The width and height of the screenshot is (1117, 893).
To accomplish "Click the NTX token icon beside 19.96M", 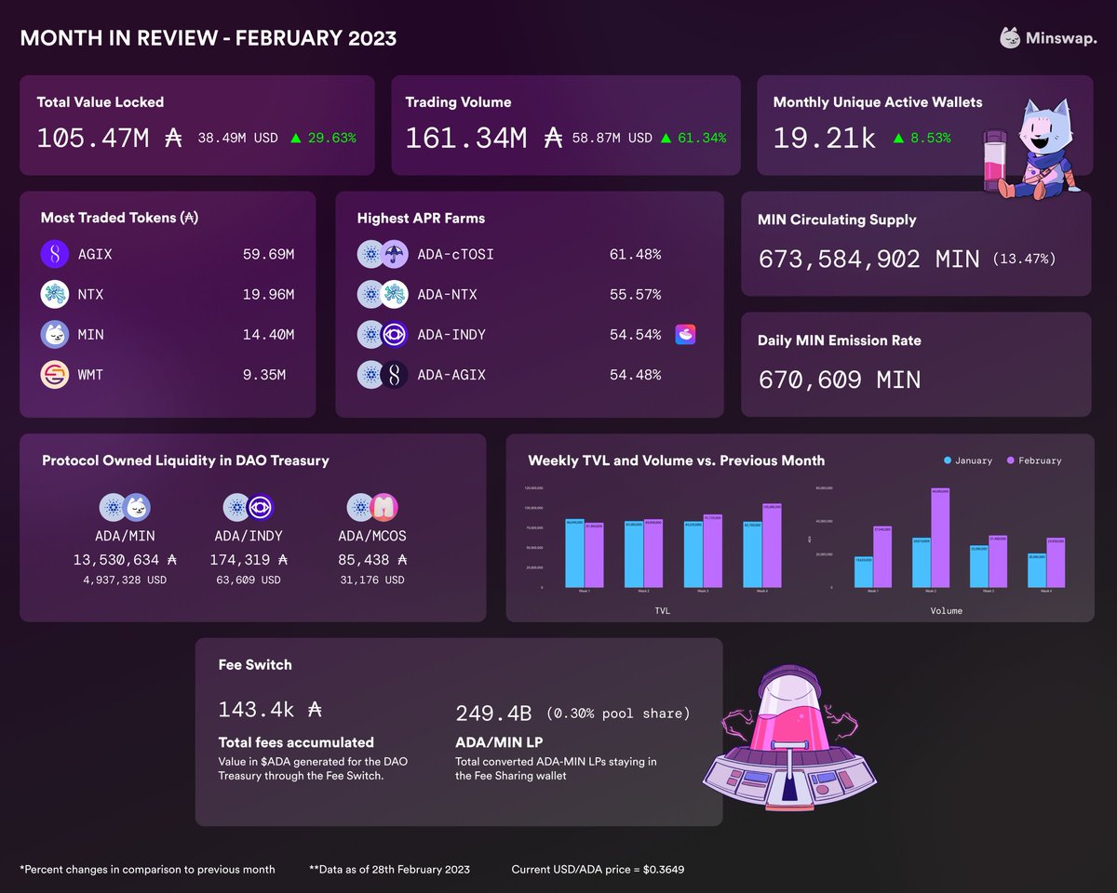I will [55, 294].
